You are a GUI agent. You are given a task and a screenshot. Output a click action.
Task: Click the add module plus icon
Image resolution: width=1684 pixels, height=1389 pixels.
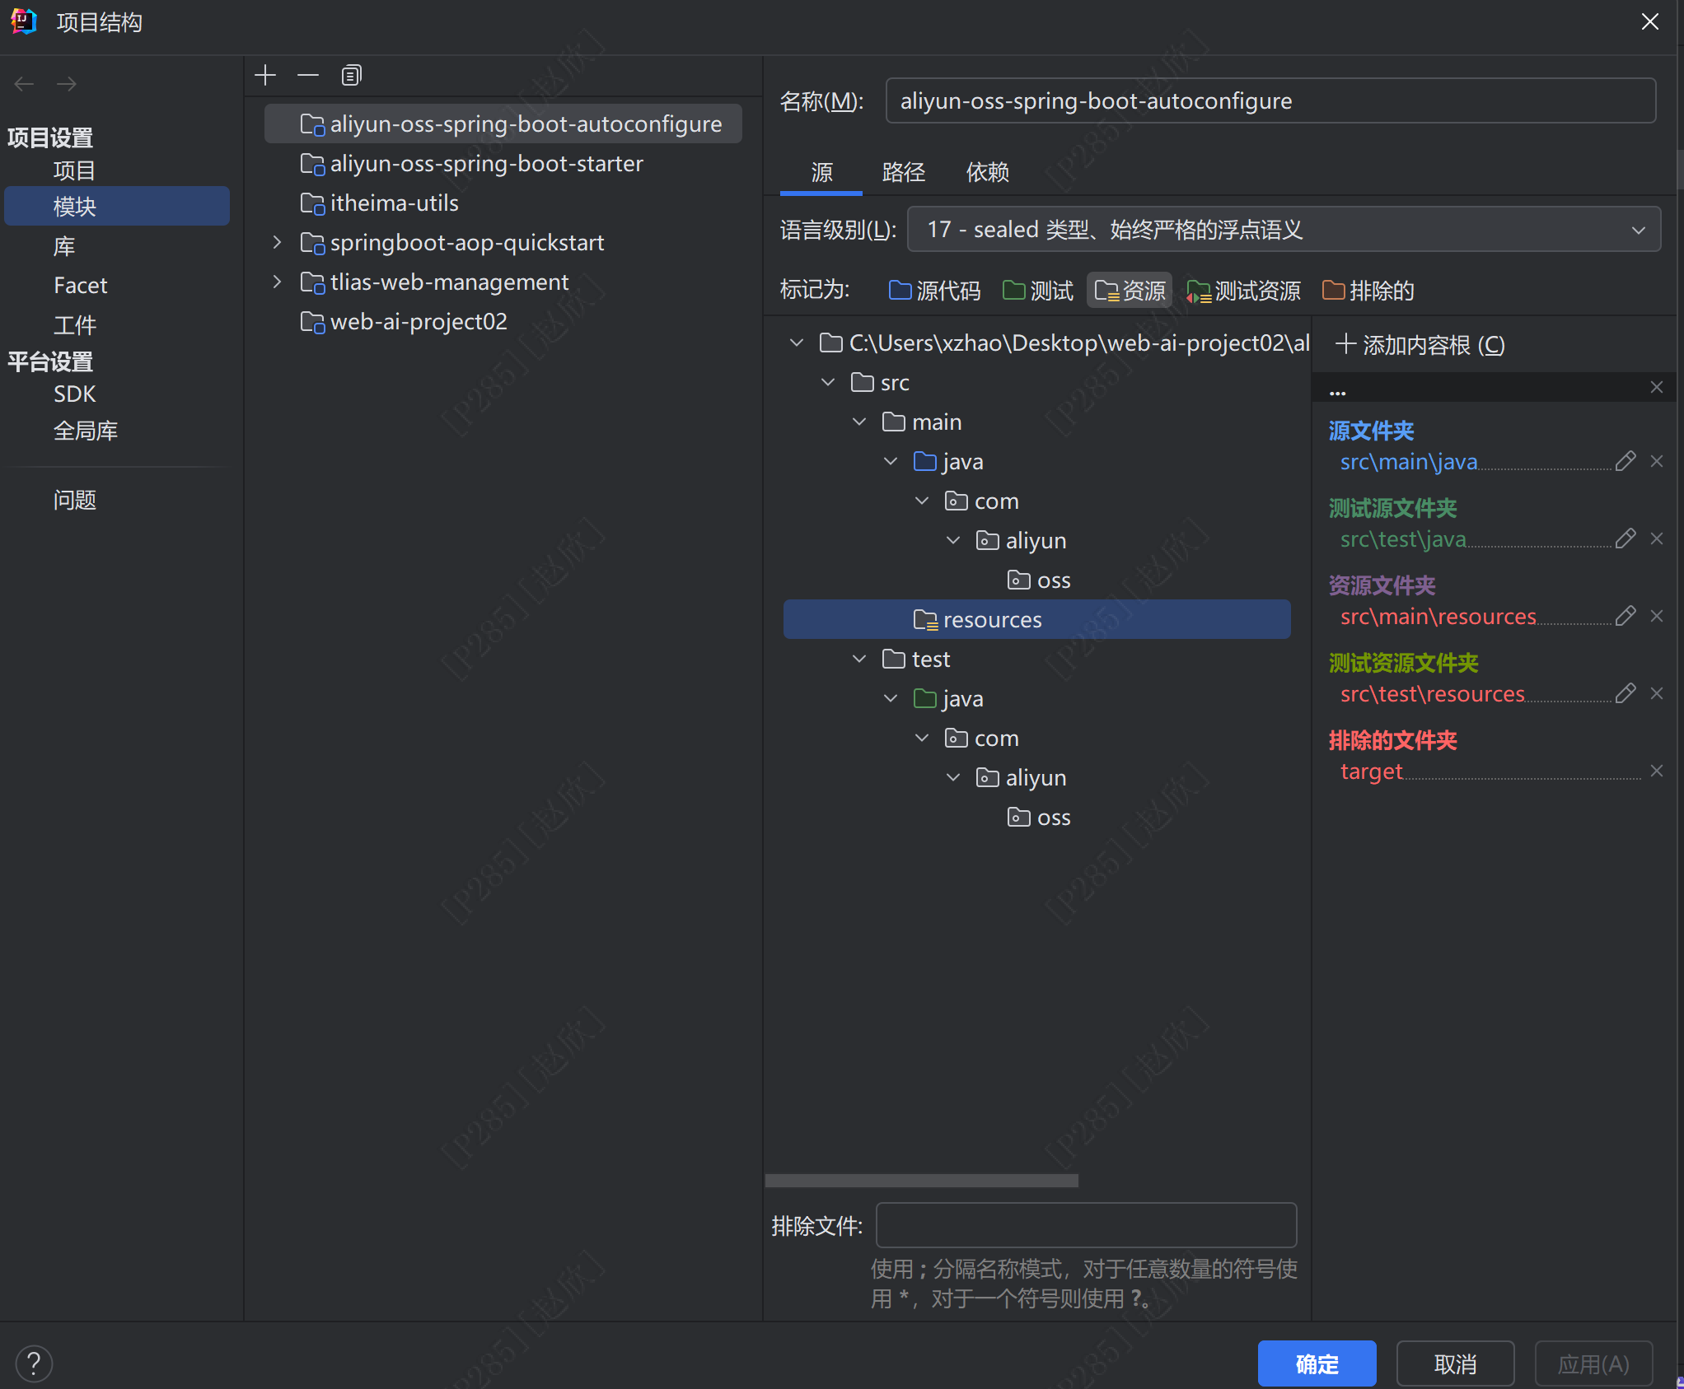click(x=265, y=76)
